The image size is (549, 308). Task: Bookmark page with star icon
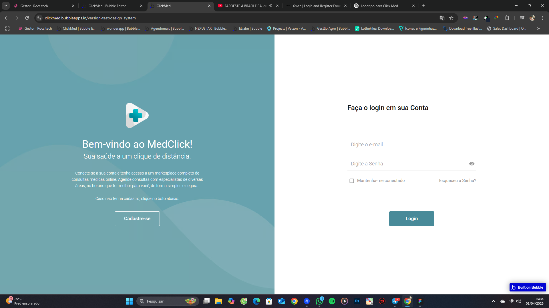pyautogui.click(x=451, y=18)
